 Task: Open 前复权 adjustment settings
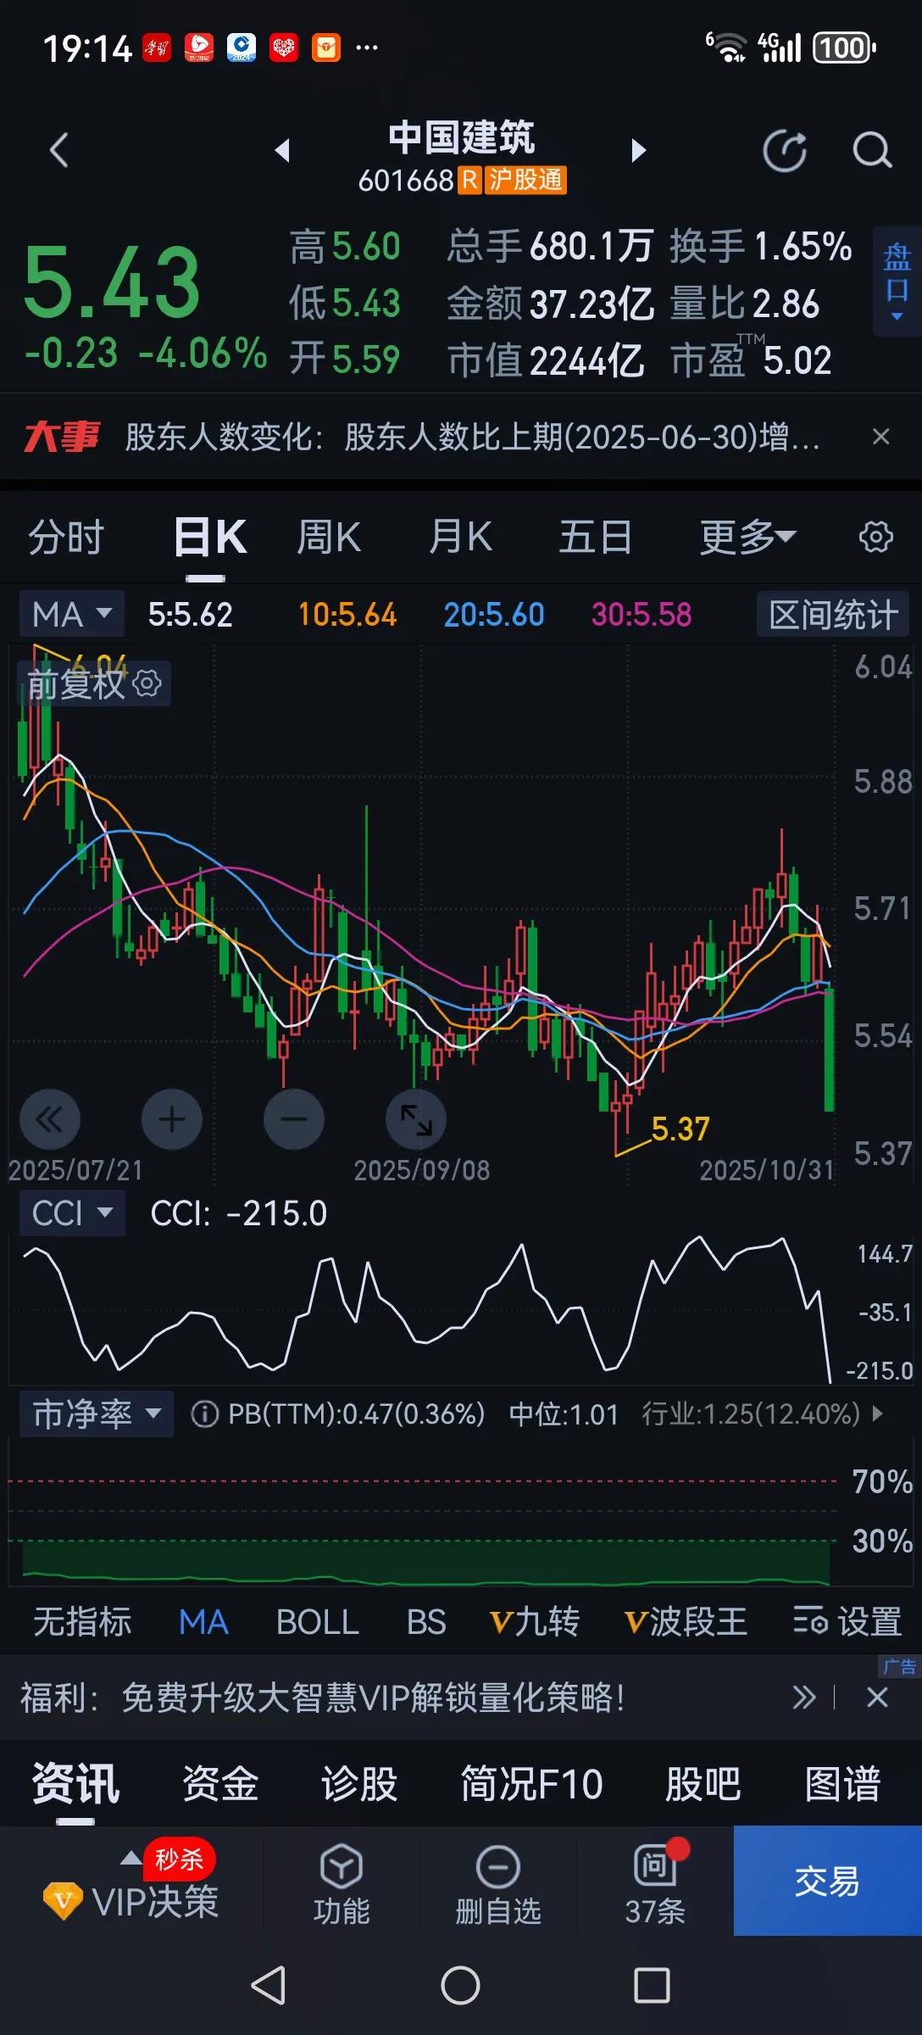[94, 683]
